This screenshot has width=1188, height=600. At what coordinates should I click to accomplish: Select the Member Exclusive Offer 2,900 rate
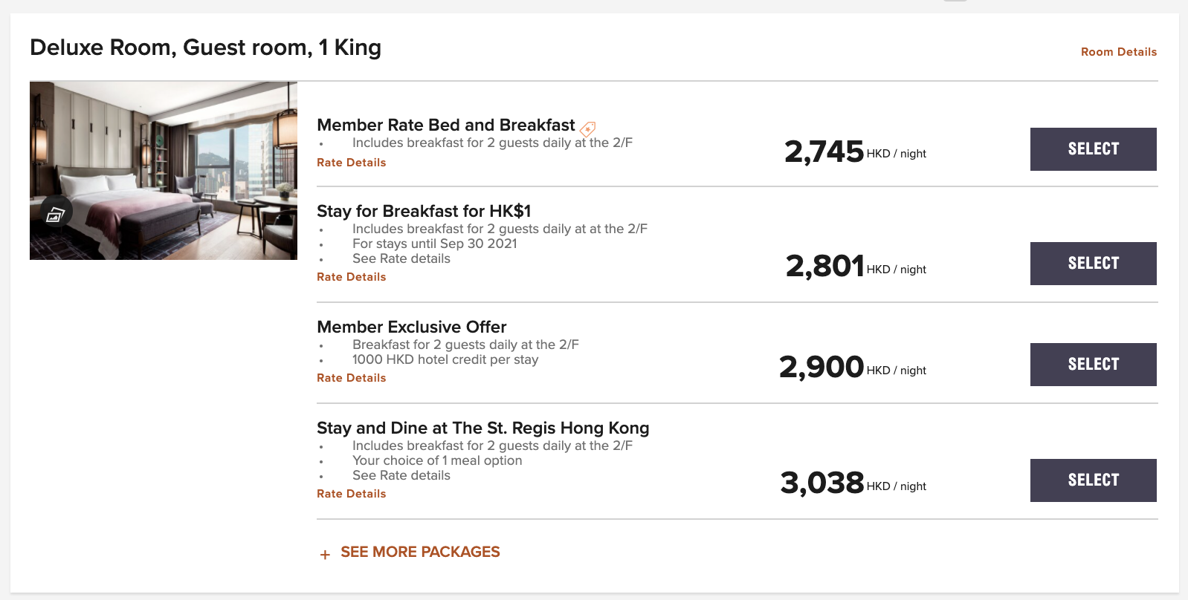(x=1094, y=365)
